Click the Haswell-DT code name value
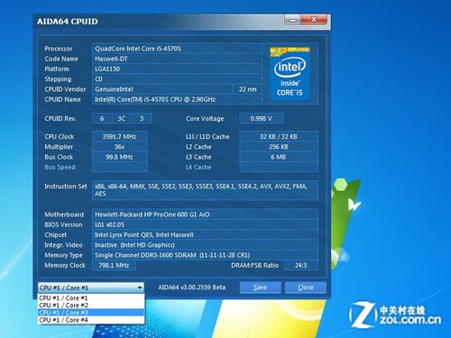 [x=177, y=59]
